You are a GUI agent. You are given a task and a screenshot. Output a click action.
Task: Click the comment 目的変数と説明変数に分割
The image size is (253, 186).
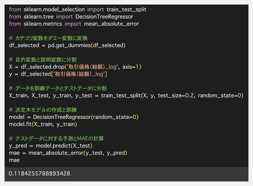coord(43,60)
